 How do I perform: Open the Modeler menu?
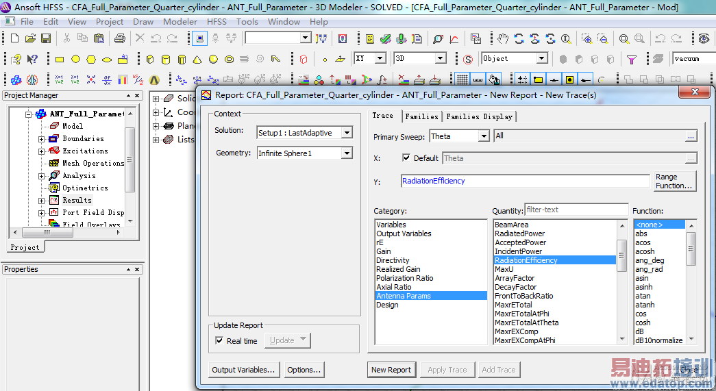pos(180,21)
